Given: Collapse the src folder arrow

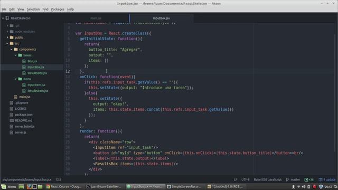Looking at the screenshot, I should click(7, 43).
